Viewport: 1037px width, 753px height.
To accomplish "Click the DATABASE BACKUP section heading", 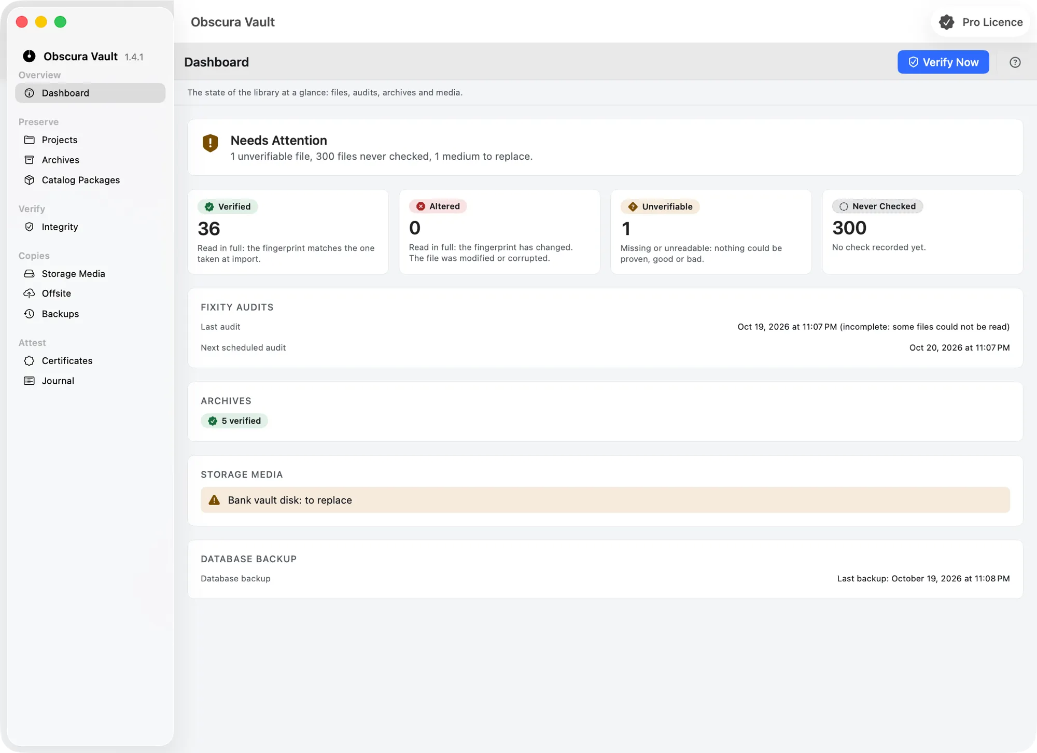I will click(249, 559).
